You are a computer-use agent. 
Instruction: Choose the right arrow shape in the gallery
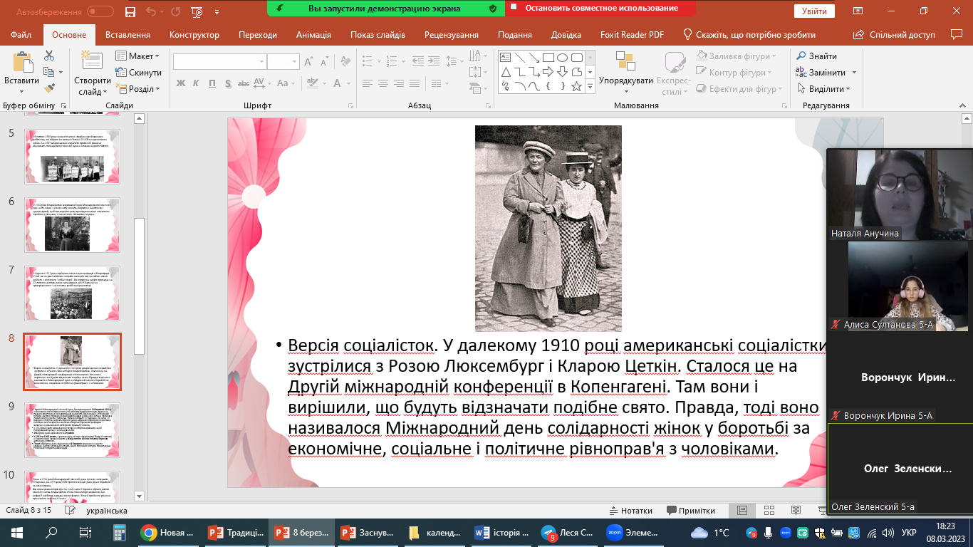pos(548,72)
